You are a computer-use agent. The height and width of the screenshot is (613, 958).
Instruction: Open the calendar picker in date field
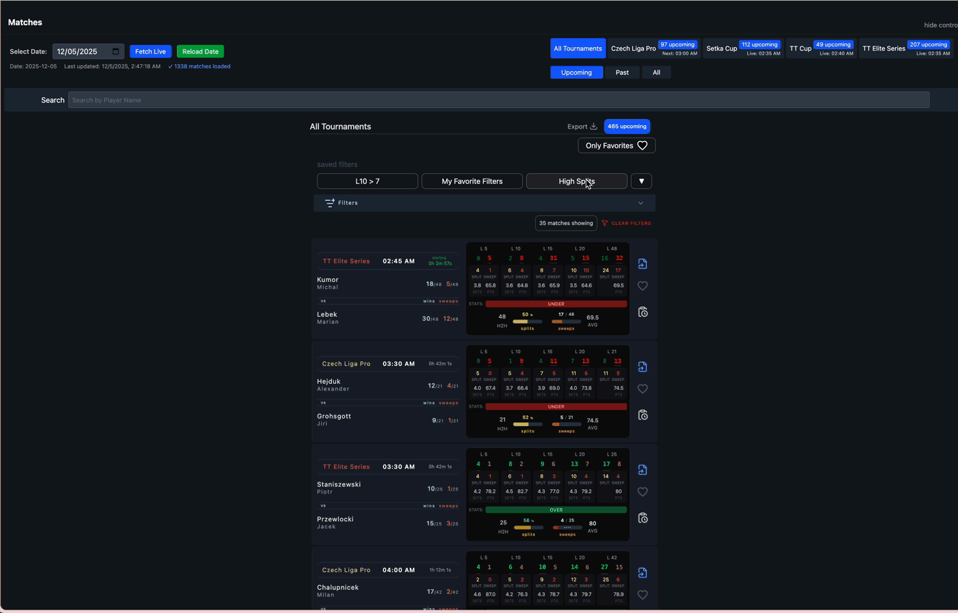(116, 51)
